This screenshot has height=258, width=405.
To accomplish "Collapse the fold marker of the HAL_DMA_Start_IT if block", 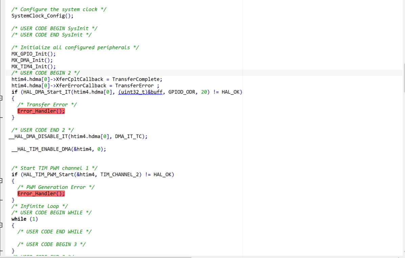I will click(x=1, y=98).
